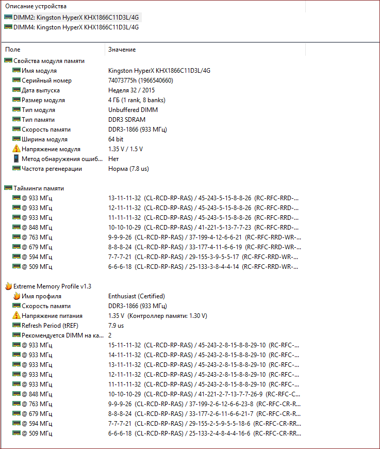Image resolution: width=380 pixels, height=449 pixels.
Task: Select the '6-6-6-18' / 25-133-2-4-8-4-4-16-6 XMP row
Action: pyautogui.click(x=157, y=433)
